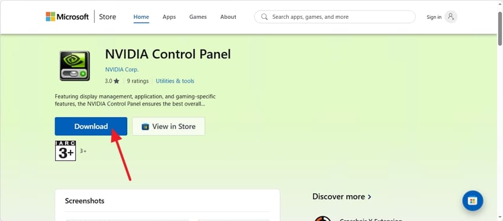Click the blue Download button
This screenshot has width=503, height=221.
tap(91, 127)
